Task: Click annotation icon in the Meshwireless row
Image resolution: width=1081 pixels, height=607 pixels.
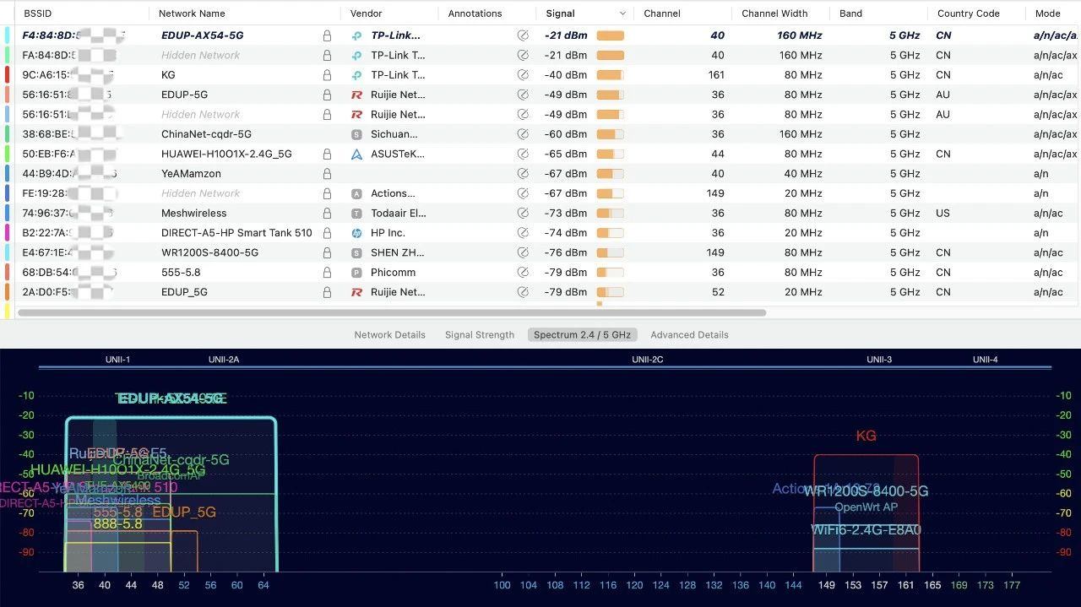Action: click(x=523, y=214)
